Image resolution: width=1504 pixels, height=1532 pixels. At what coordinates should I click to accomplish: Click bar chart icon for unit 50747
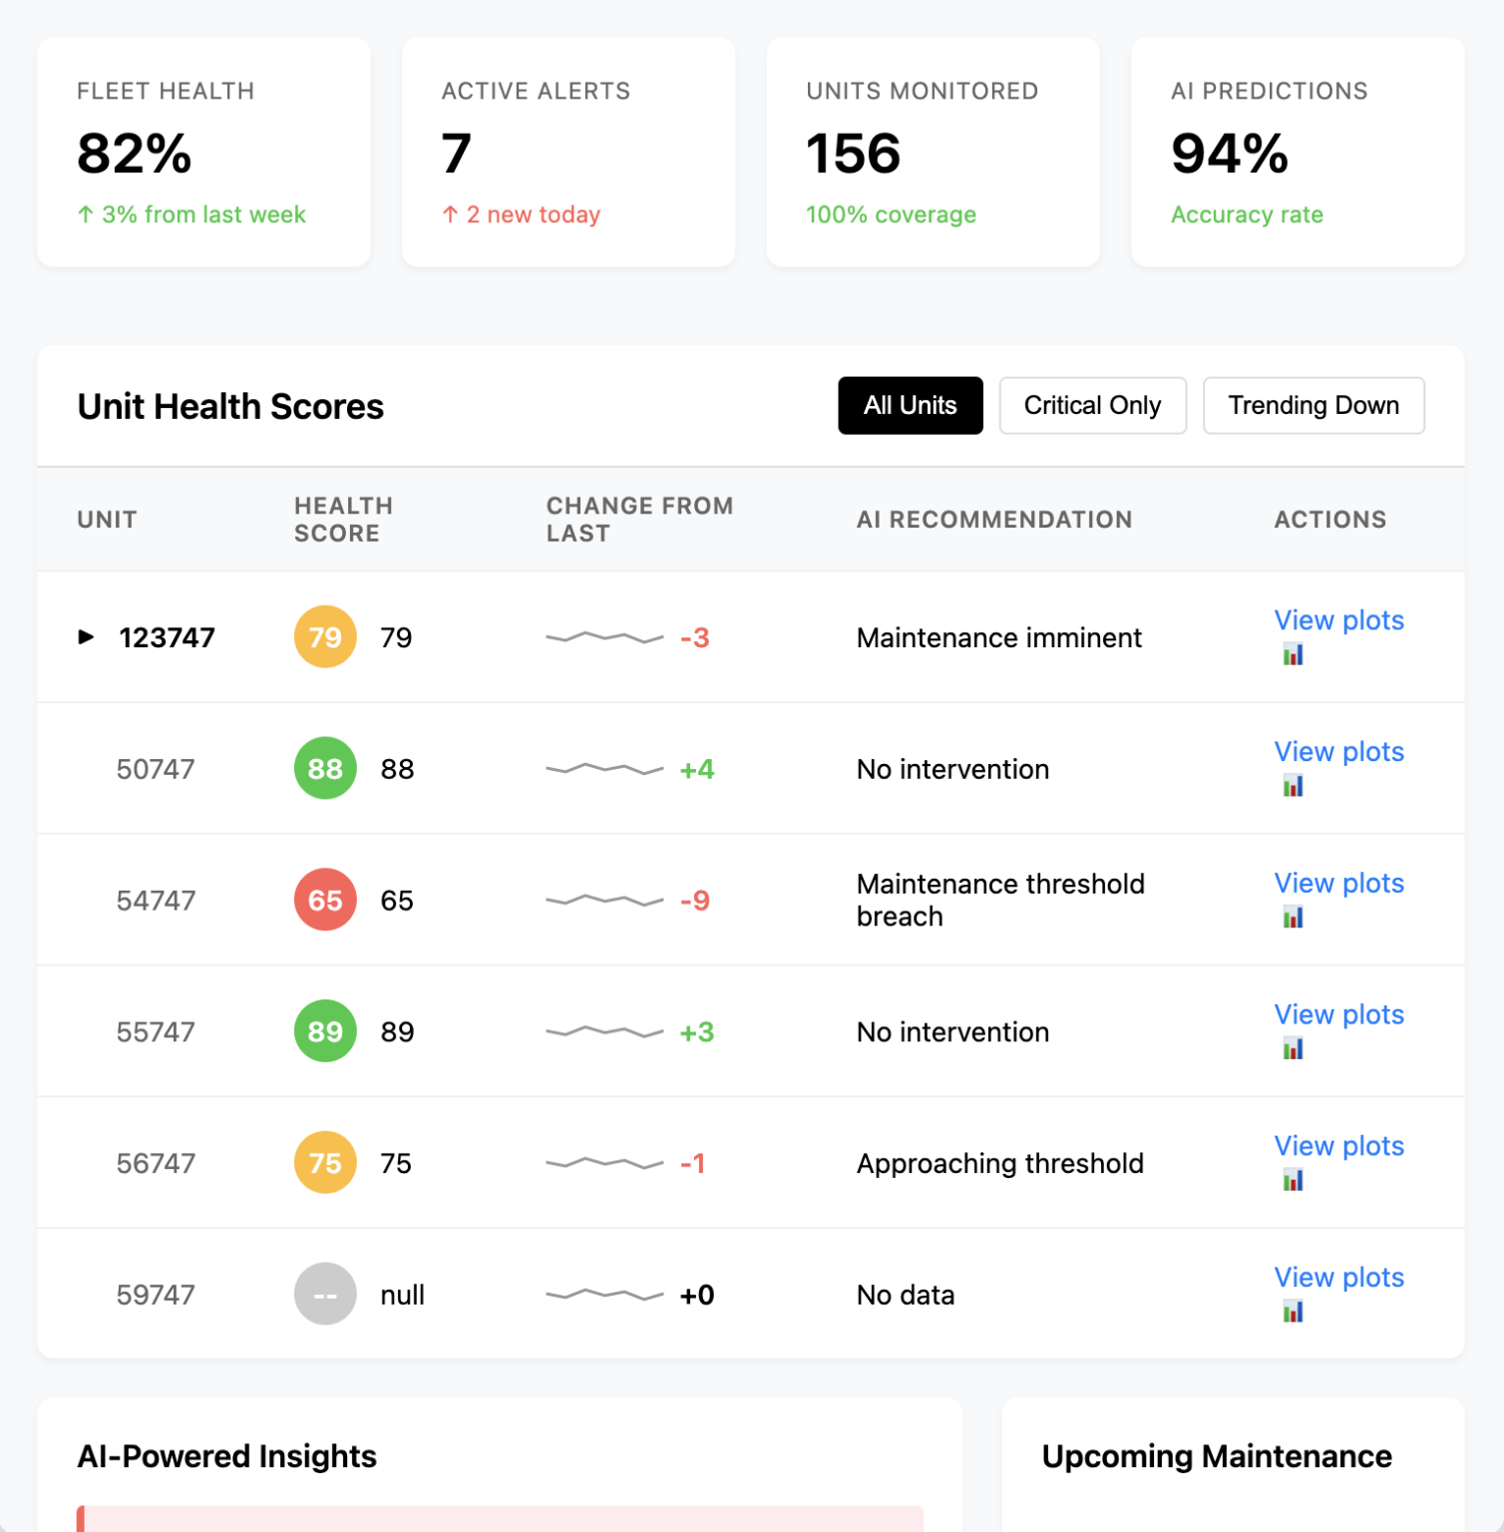coord(1293,787)
